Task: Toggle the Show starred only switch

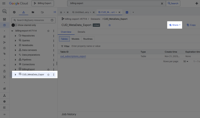Action: pos(14,25)
